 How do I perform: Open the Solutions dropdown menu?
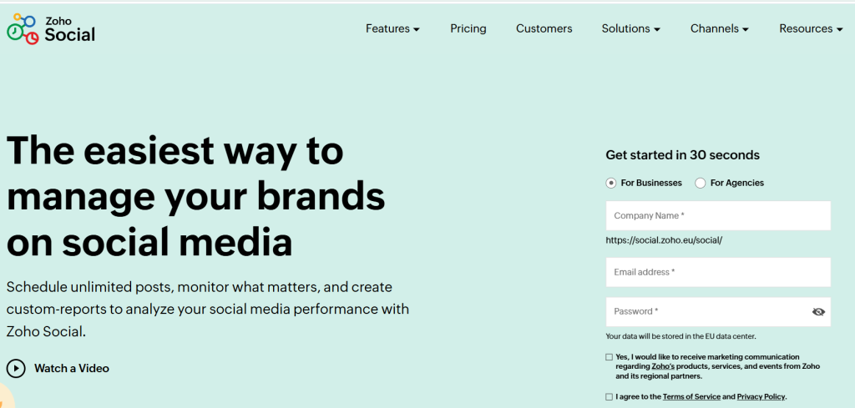pyautogui.click(x=630, y=28)
